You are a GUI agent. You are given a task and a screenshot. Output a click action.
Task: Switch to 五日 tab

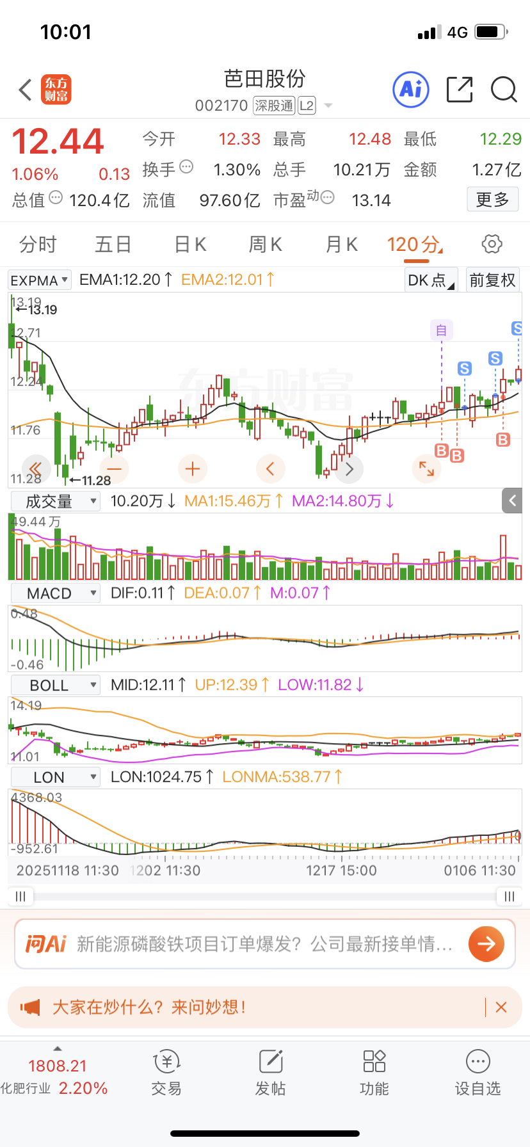click(x=113, y=244)
